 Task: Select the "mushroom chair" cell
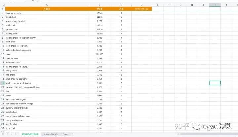[x=47, y=62]
